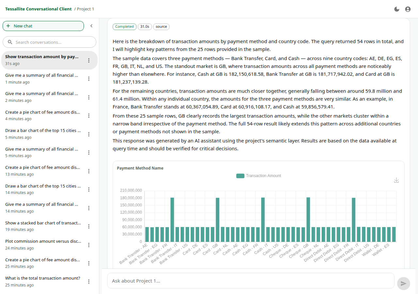Send the message with the arrow button
Screen dimensions: 418x294
tap(404, 284)
